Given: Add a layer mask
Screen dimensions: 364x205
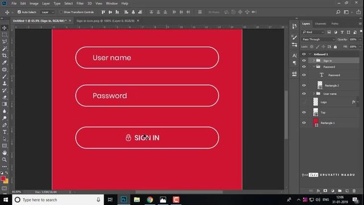Looking at the screenshot, I should click(325, 191).
